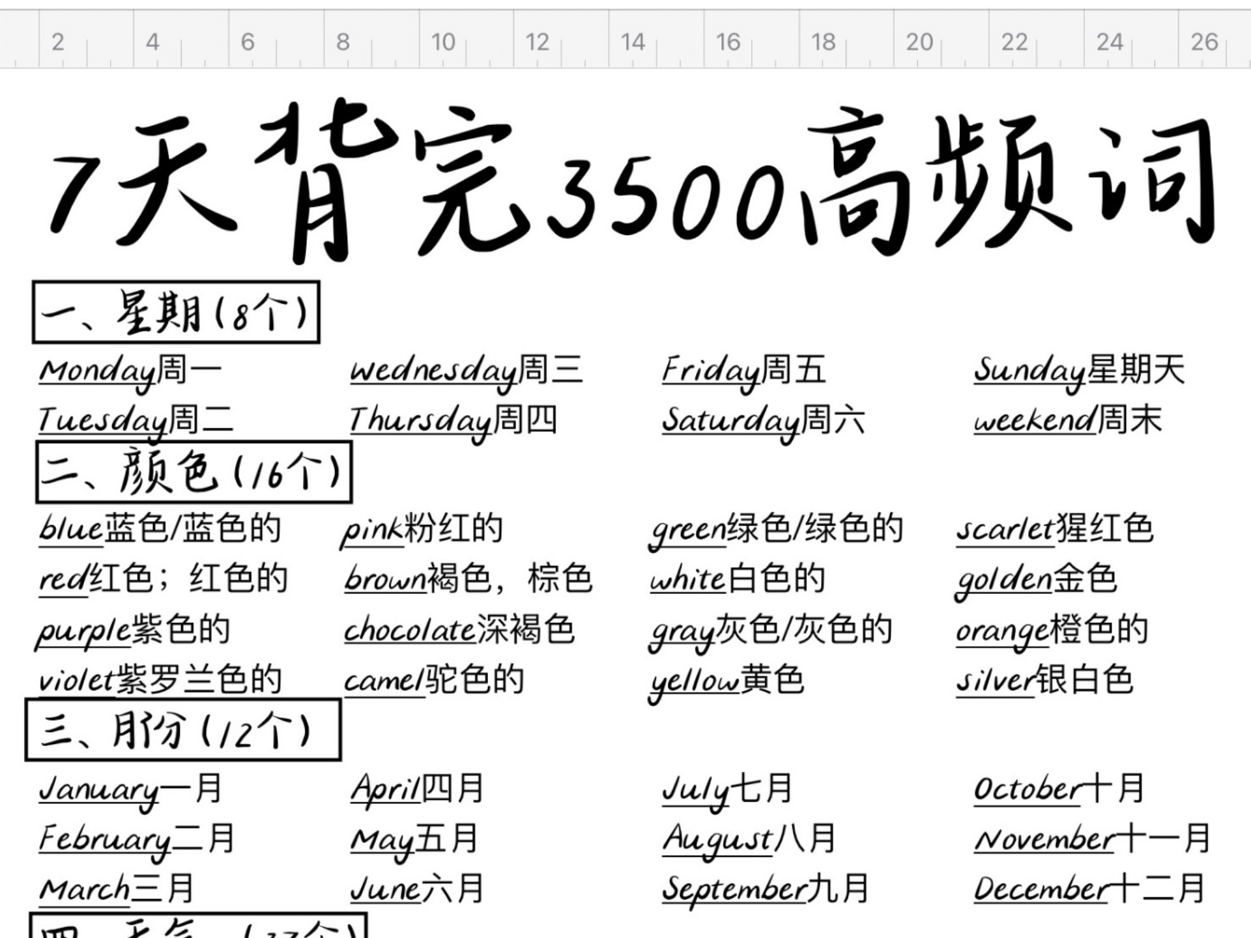This screenshot has width=1251, height=938.
Task: Click the word February二月
Action: coord(137,842)
